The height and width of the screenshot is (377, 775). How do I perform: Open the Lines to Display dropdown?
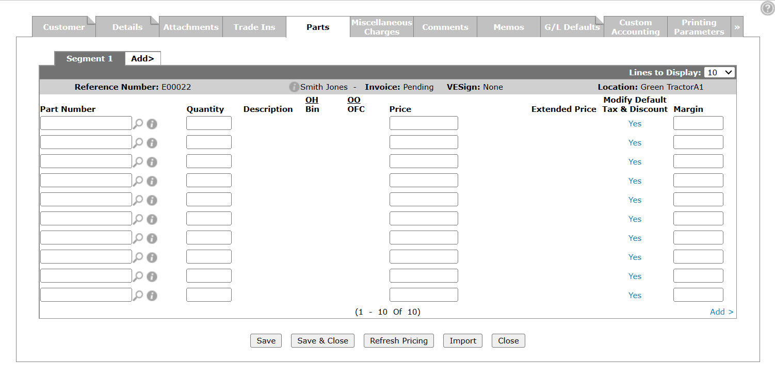719,73
